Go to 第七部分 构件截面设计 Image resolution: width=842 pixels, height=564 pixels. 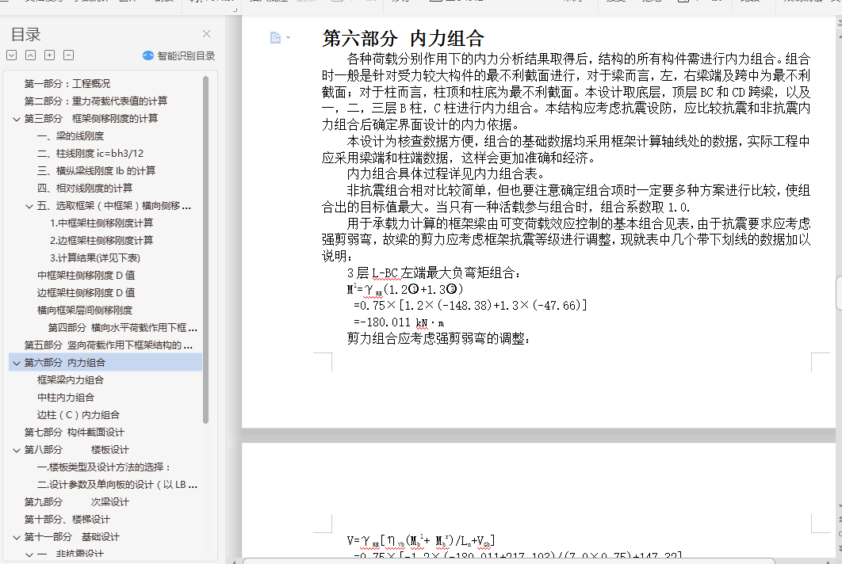click(74, 433)
